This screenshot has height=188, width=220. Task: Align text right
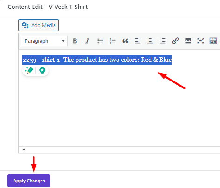163,41
